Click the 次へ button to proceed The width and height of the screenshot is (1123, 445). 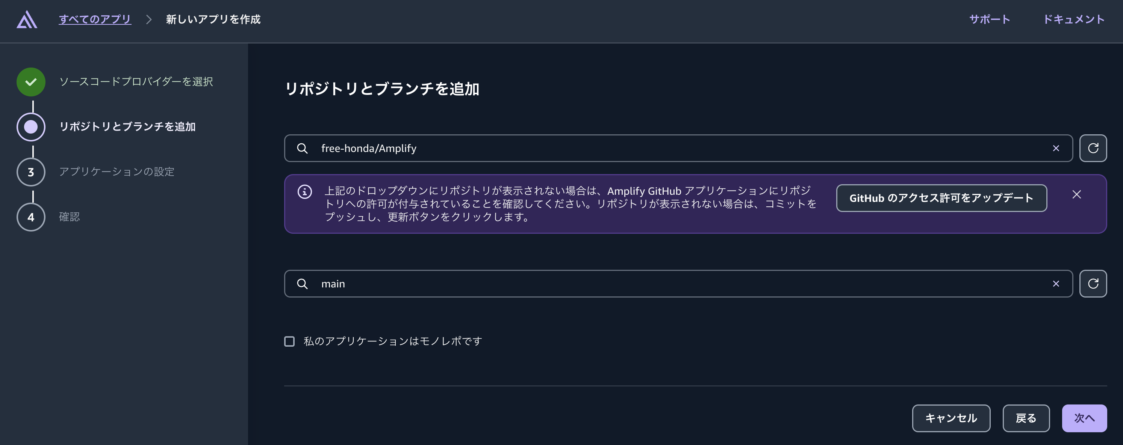pos(1084,418)
